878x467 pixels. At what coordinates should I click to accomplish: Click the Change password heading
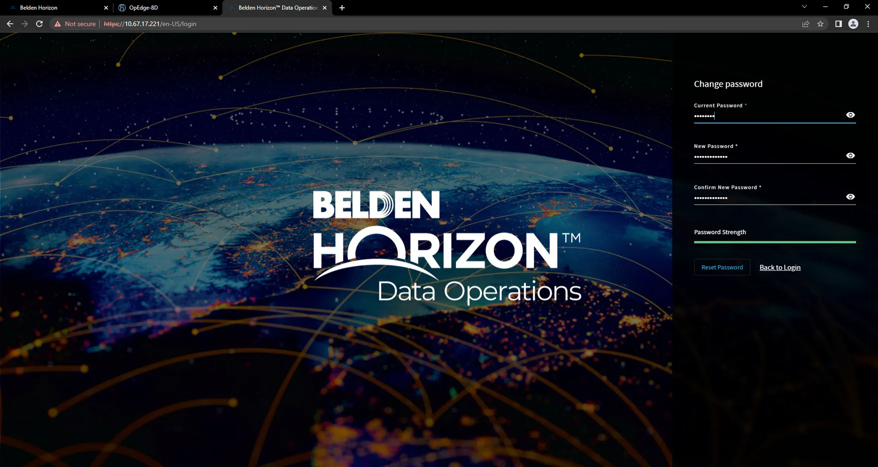pos(728,84)
